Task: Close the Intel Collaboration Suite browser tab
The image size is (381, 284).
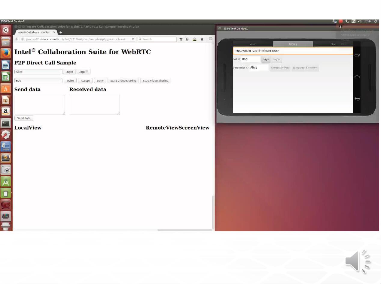Action: (x=54, y=32)
